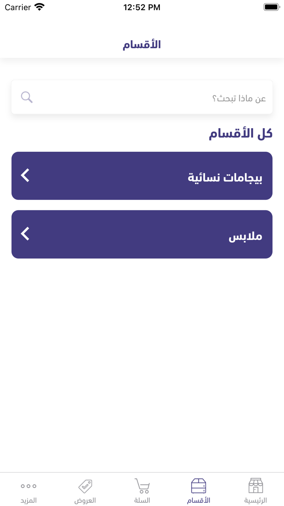Tap the categories box icon
Viewport: 284px width, 506px height.
point(198,486)
